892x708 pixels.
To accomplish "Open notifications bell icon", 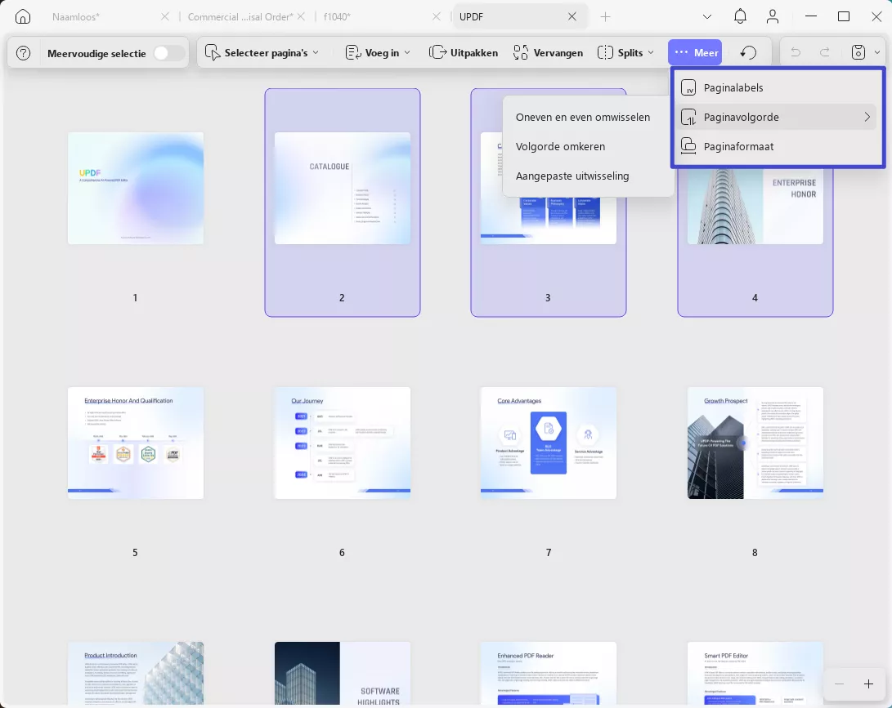I will 740,16.
